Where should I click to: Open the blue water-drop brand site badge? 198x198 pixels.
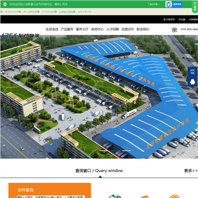174,4
